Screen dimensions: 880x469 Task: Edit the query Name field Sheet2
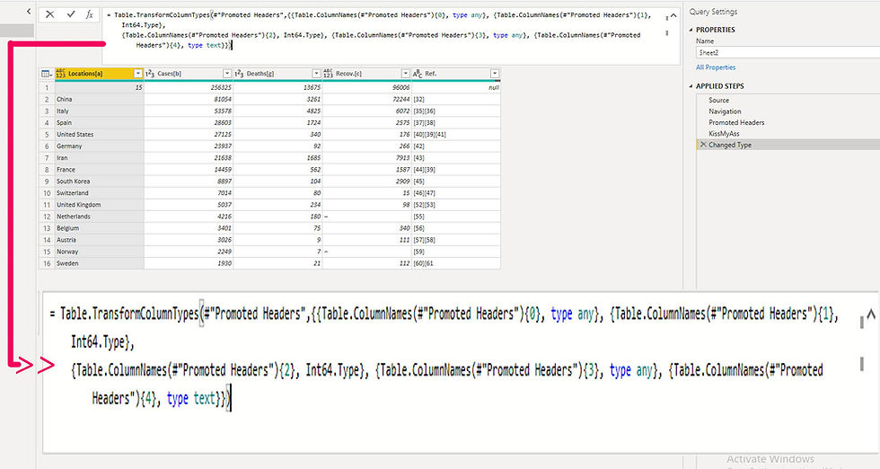788,52
